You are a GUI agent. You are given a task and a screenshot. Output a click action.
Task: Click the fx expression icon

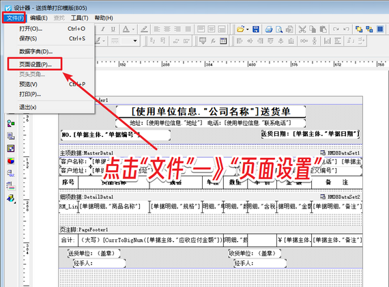pyautogui.click(x=213, y=41)
